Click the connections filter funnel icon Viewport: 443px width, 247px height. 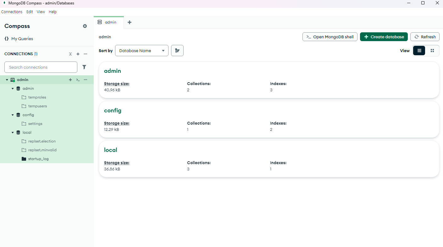pos(84,67)
